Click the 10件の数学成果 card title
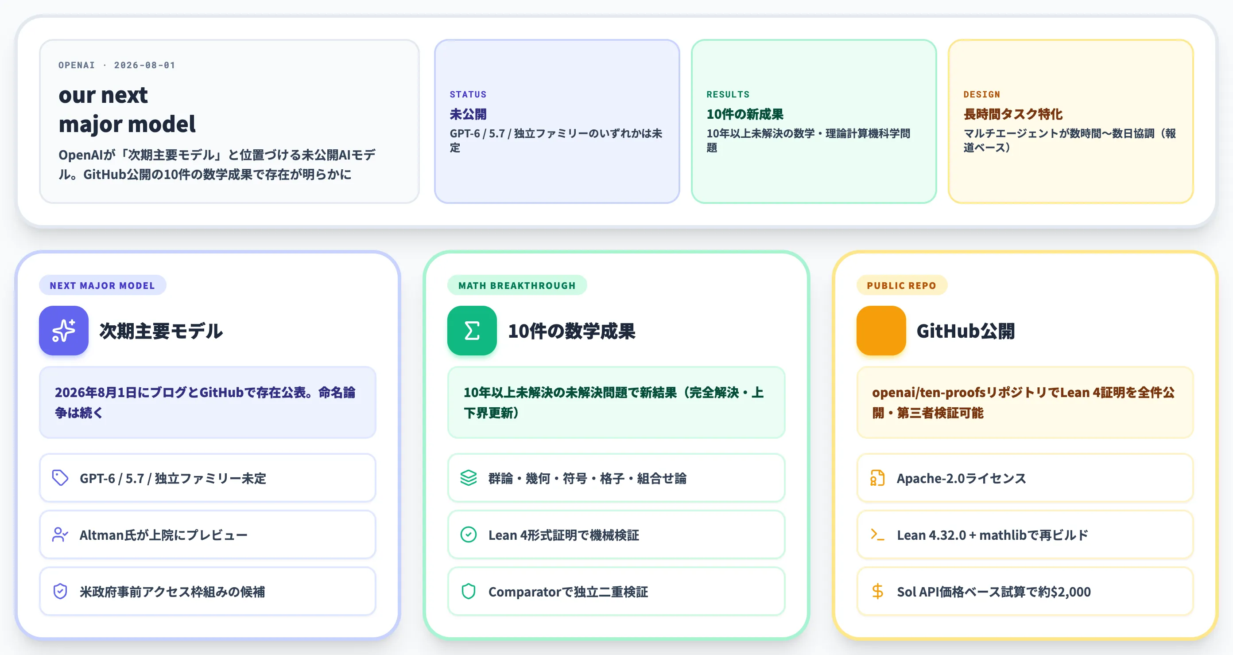 click(x=571, y=331)
